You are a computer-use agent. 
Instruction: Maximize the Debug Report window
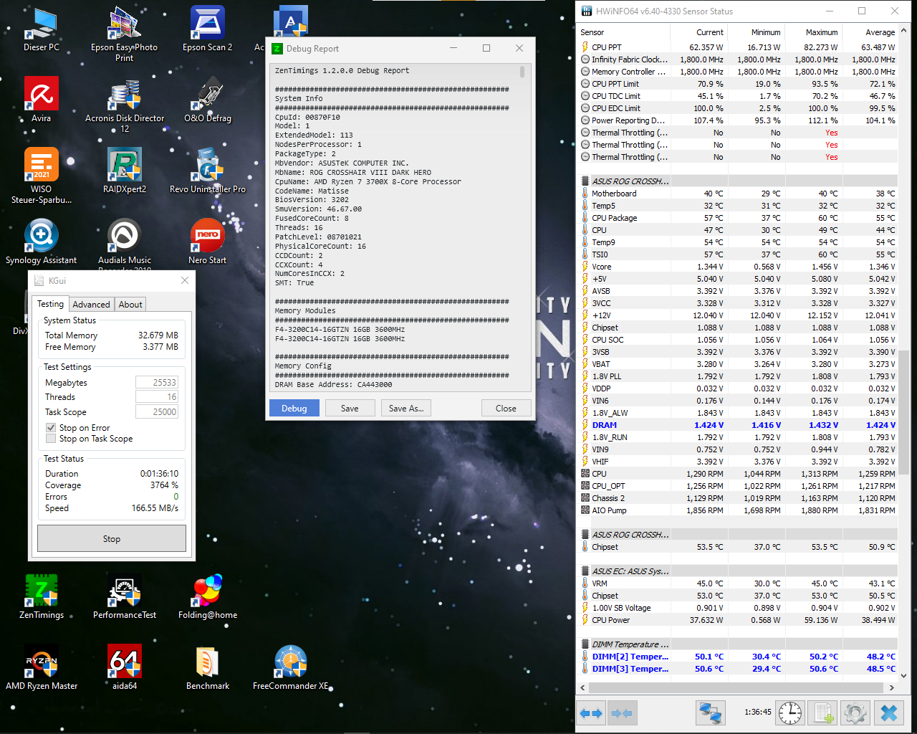point(486,48)
